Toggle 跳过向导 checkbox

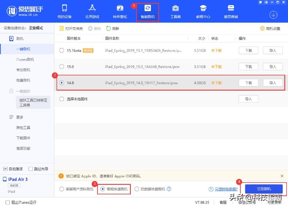(31, 169)
